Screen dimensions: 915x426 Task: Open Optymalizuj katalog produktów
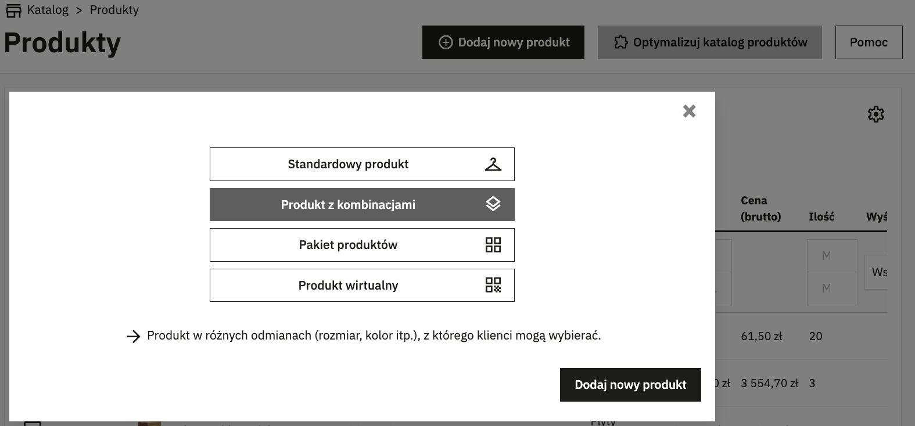pyautogui.click(x=710, y=42)
